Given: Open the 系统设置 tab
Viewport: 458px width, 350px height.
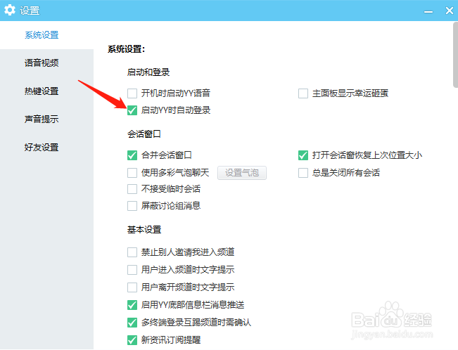Looking at the screenshot, I should 42,35.
